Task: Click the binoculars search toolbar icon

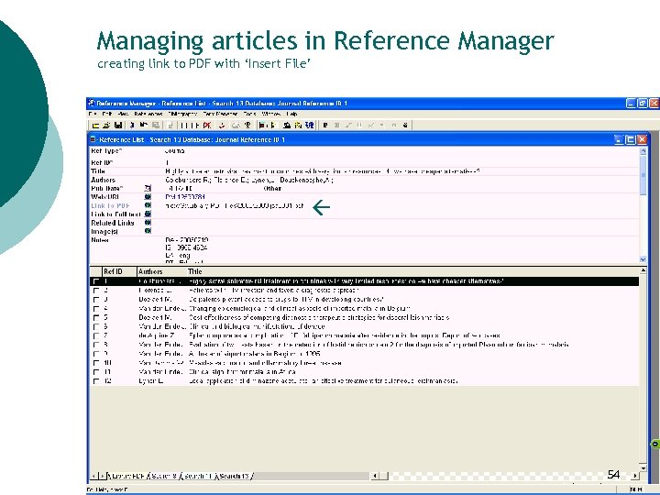Action: [287, 125]
